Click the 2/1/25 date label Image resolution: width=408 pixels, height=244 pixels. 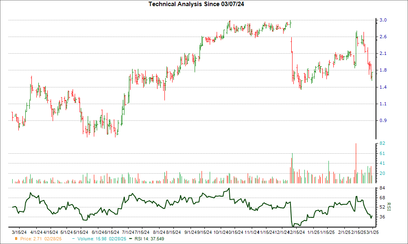coord(344,232)
